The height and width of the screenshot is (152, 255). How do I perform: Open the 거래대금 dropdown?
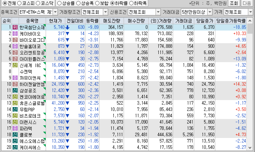click(210, 12)
